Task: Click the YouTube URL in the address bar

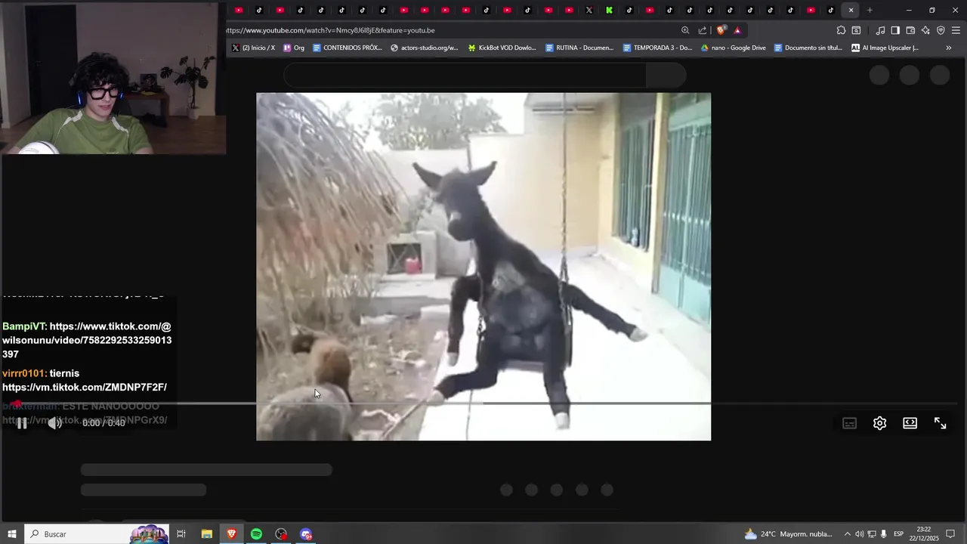Action: (x=330, y=30)
